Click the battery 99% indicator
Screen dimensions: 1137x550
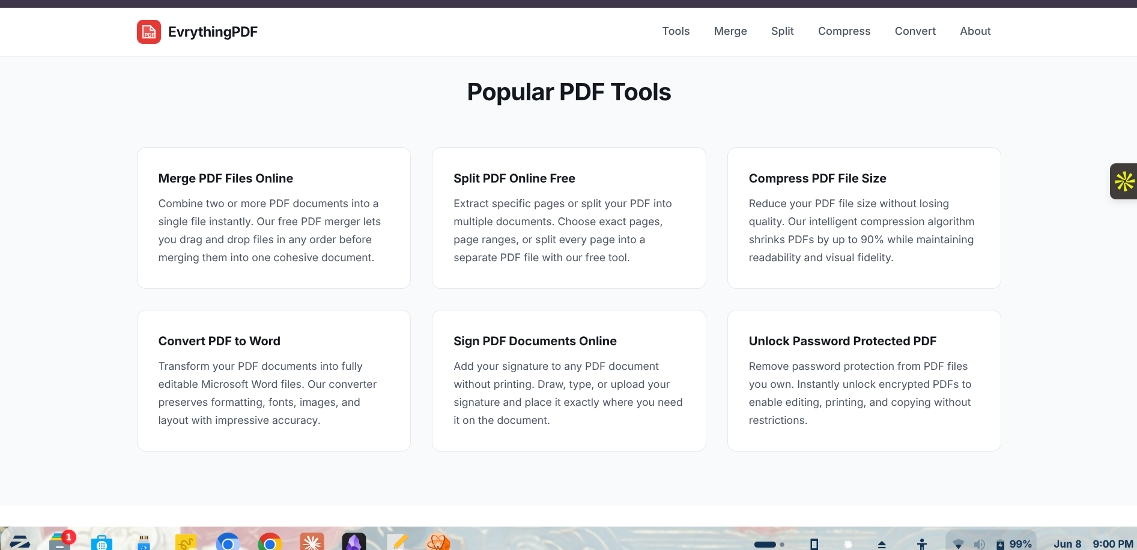(x=1014, y=544)
